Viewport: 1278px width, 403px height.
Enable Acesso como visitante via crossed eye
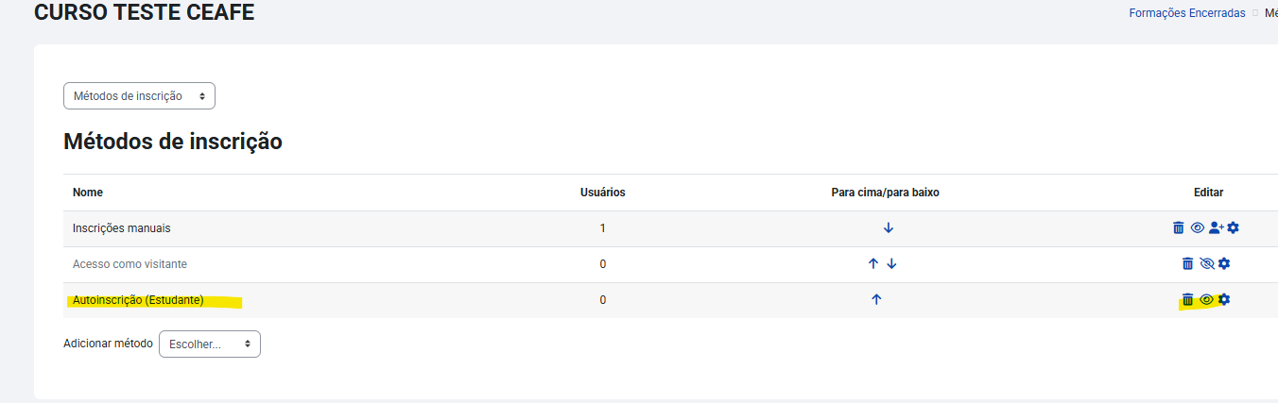pos(1206,263)
